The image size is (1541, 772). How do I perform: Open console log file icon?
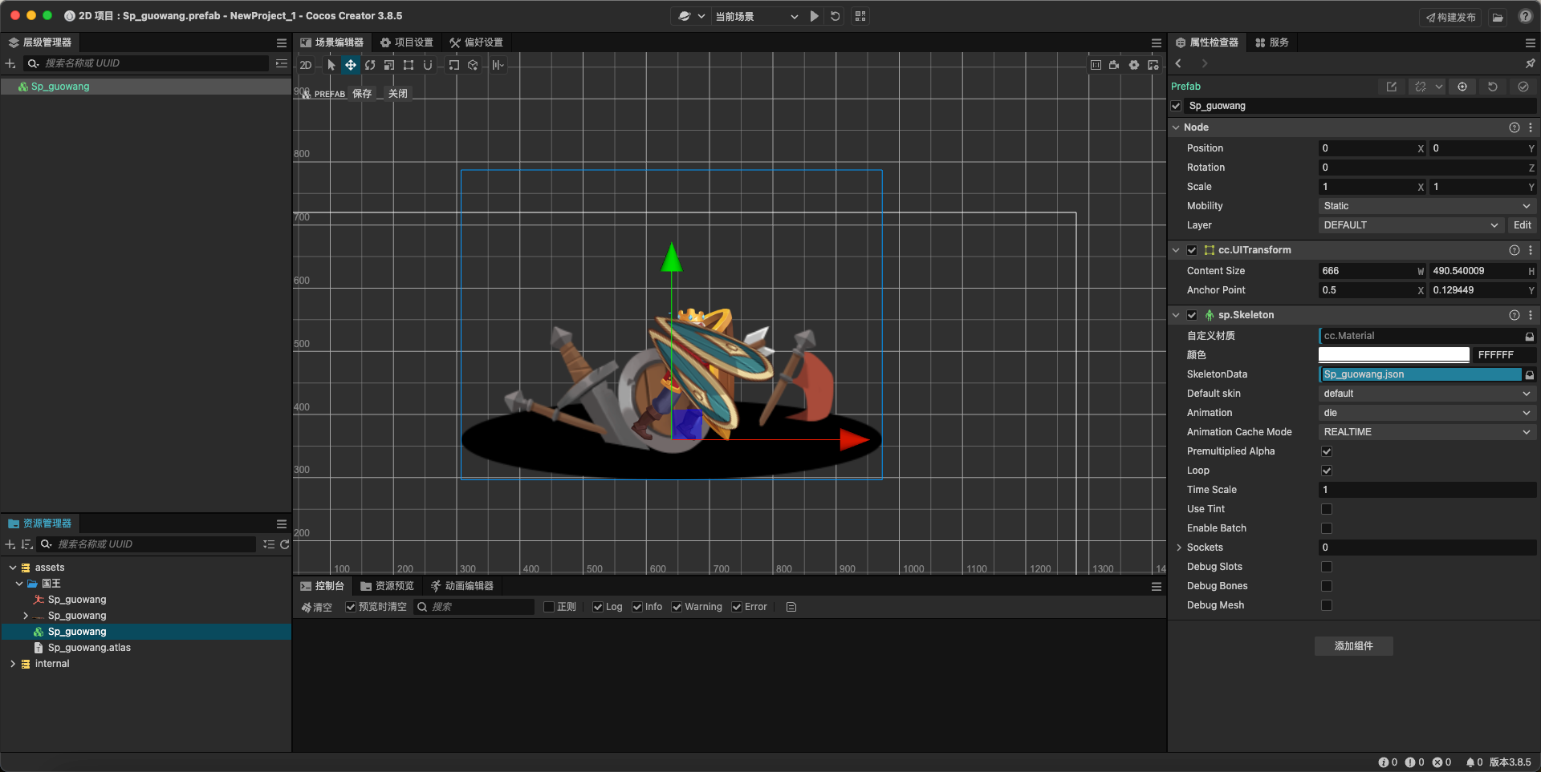[791, 607]
